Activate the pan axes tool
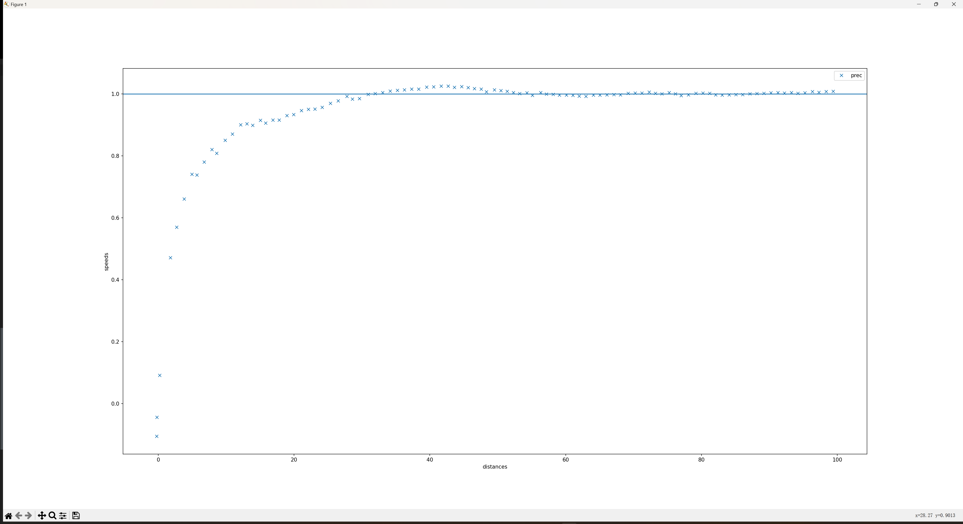Viewport: 963px width, 524px height. click(42, 516)
